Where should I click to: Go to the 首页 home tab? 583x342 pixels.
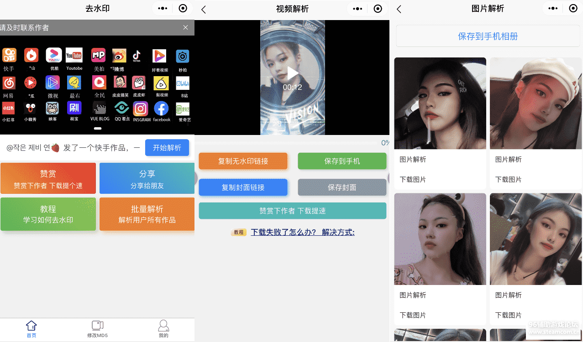(31, 329)
